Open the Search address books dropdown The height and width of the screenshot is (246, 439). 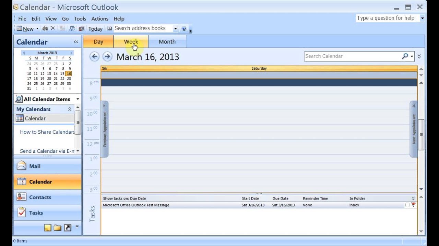pos(175,29)
